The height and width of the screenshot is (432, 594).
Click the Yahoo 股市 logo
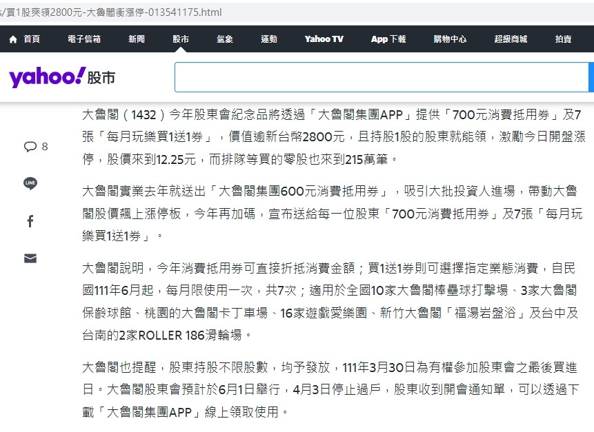[62, 77]
